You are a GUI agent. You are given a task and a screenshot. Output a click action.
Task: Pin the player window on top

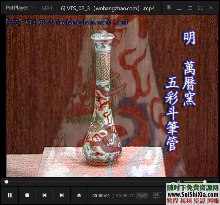(169, 8)
